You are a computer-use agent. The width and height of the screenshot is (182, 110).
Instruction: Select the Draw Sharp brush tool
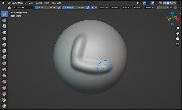pos(4,20)
